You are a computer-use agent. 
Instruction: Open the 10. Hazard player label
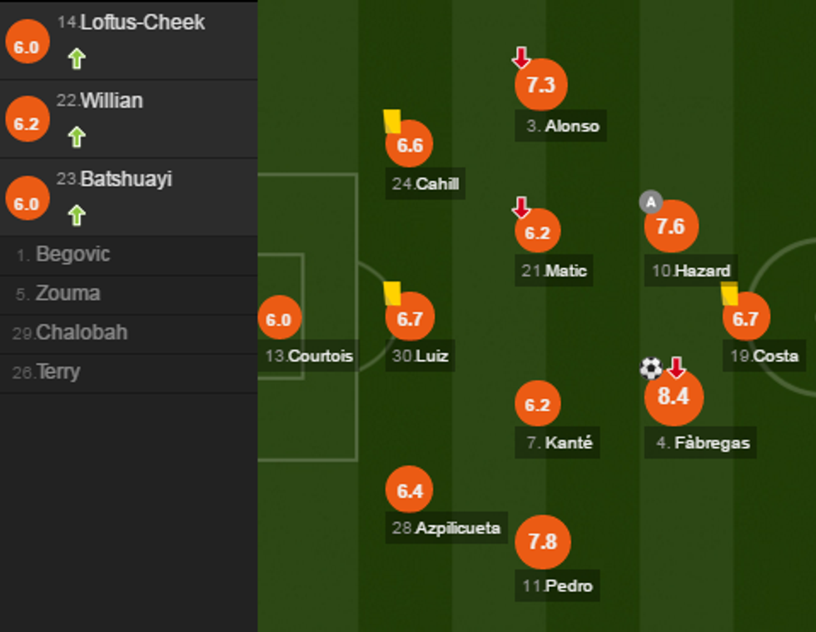click(x=692, y=271)
